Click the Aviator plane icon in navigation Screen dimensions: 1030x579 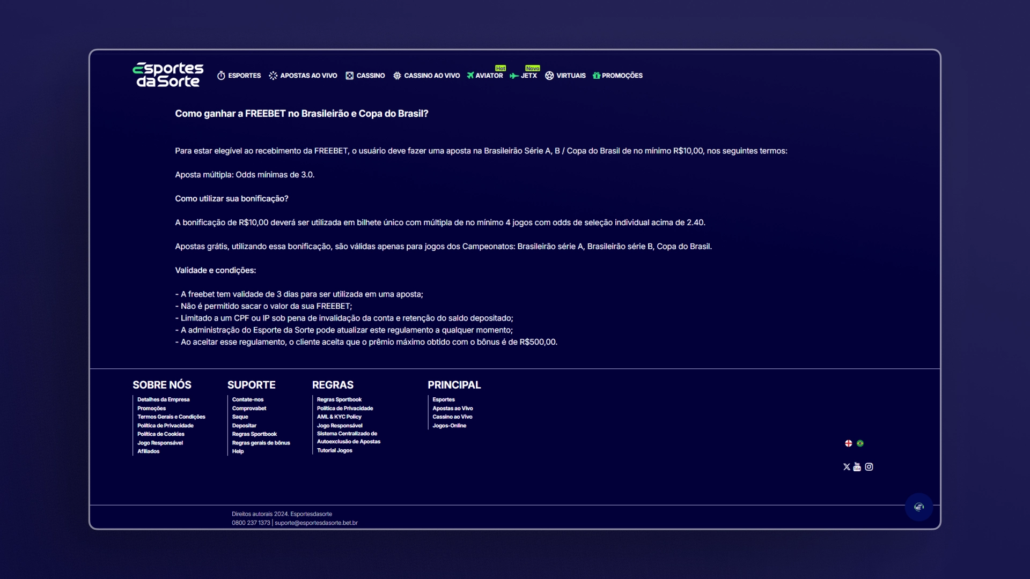tap(470, 76)
